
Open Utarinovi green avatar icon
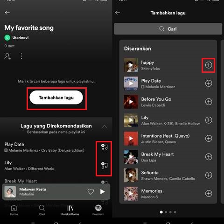click(x=7, y=38)
